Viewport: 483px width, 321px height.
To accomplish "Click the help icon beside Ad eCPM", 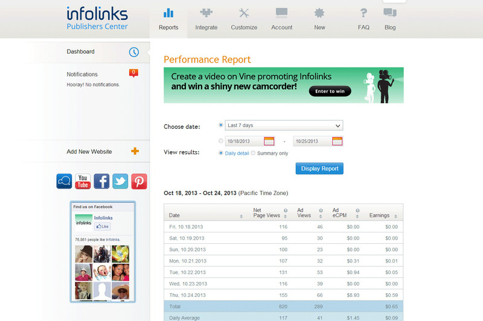I will coord(357,211).
